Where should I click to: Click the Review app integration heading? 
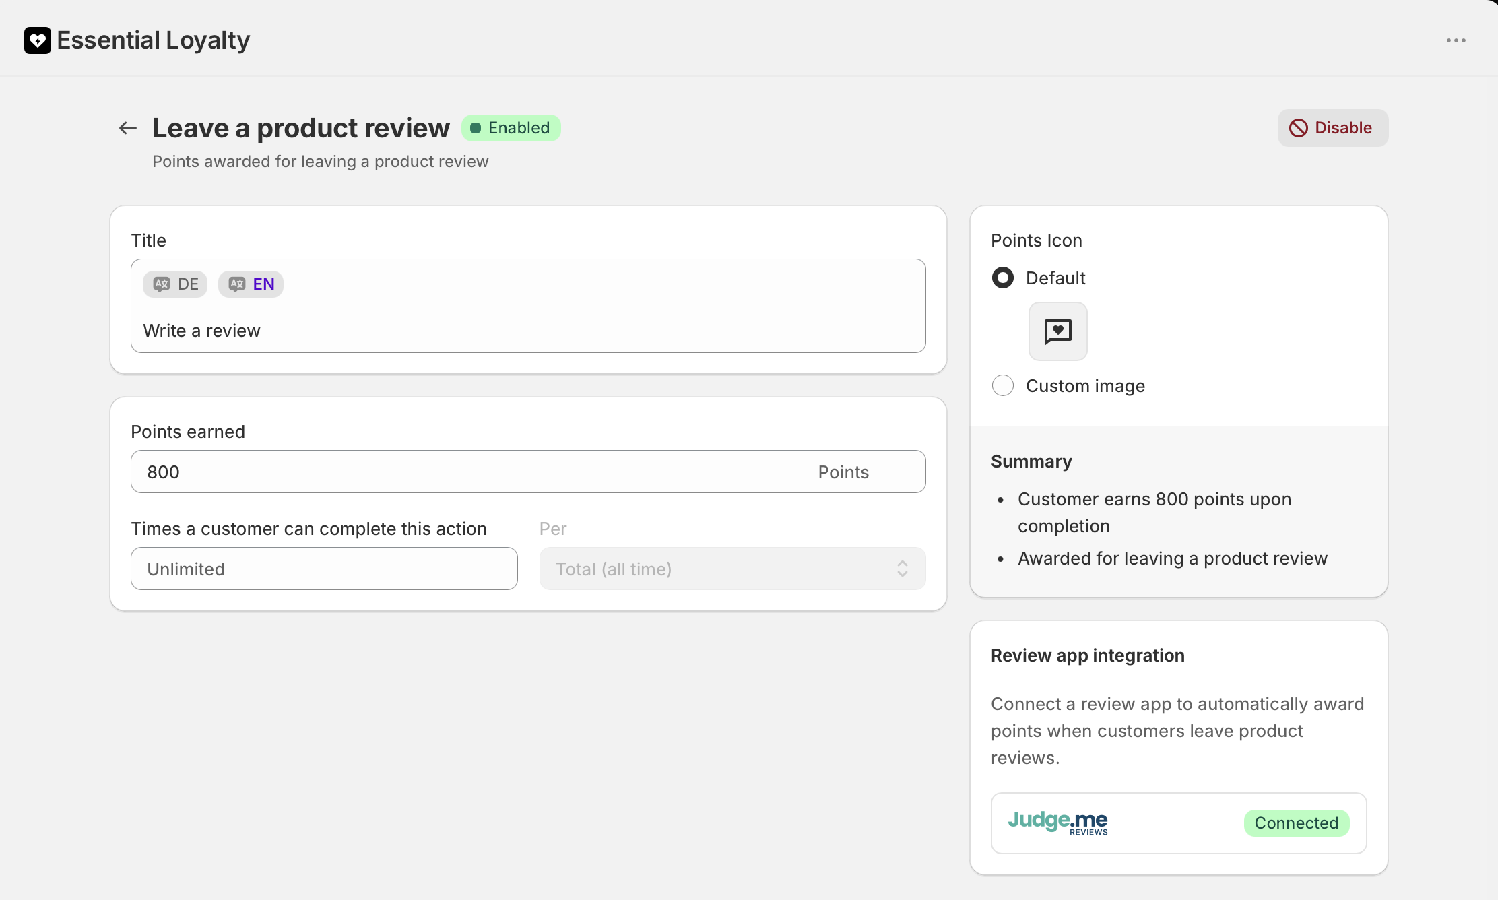tap(1087, 655)
